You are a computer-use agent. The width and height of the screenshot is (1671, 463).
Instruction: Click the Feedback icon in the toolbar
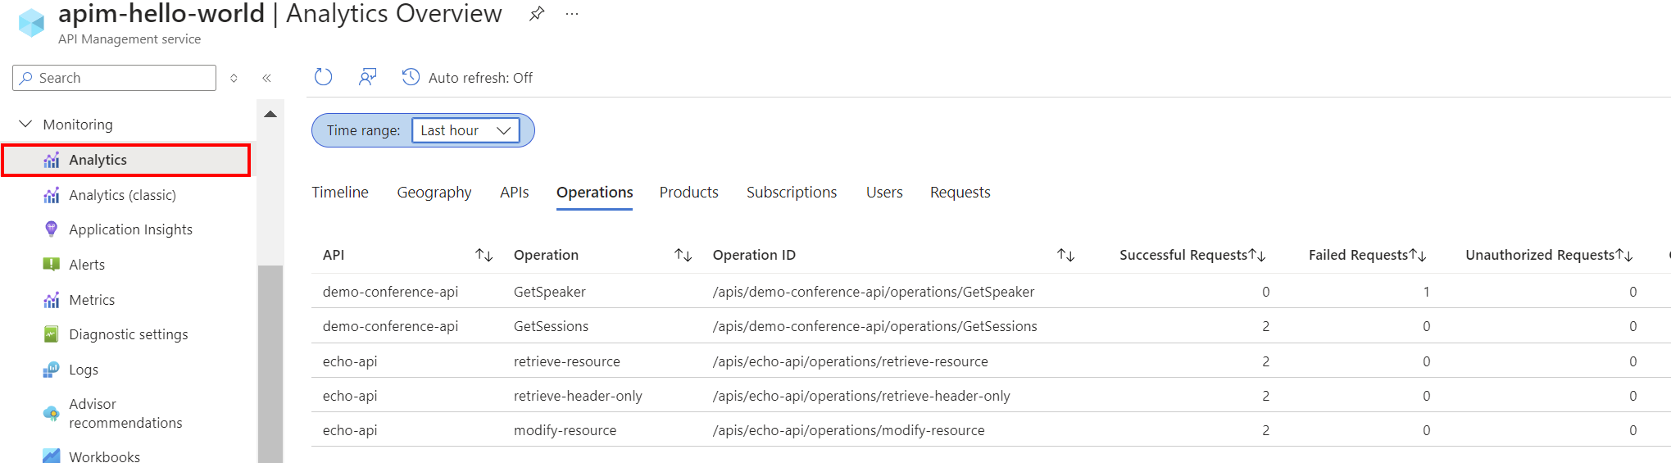click(x=367, y=77)
